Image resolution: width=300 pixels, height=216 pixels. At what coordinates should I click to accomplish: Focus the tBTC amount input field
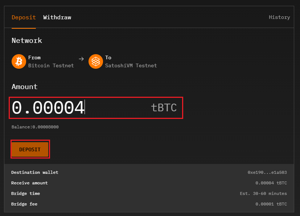tap(96, 108)
